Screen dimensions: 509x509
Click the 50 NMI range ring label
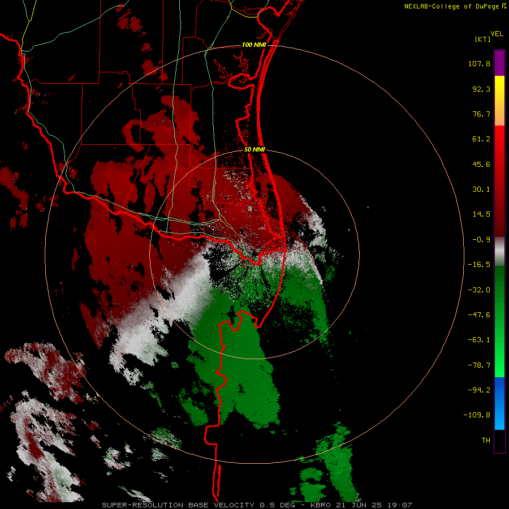[x=255, y=150]
